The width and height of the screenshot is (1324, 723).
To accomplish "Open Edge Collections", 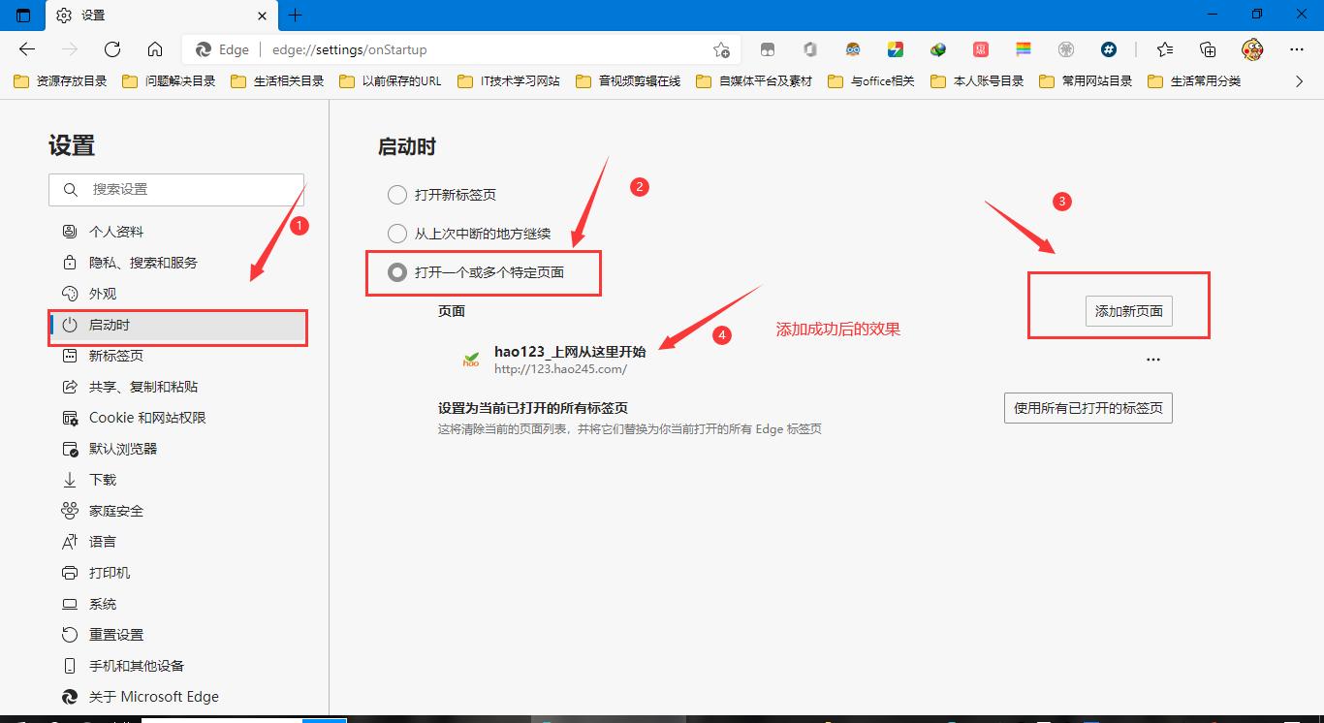I will (x=1208, y=49).
